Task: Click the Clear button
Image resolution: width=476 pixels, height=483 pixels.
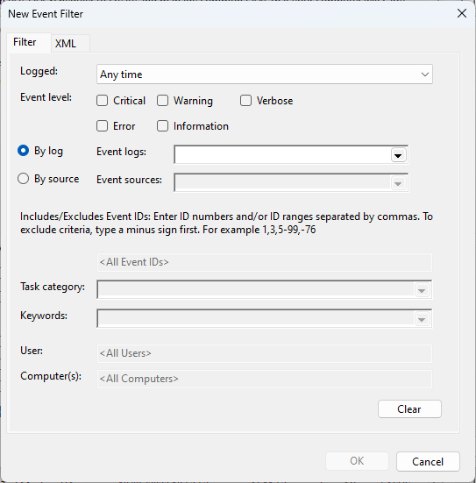Action: [409, 409]
